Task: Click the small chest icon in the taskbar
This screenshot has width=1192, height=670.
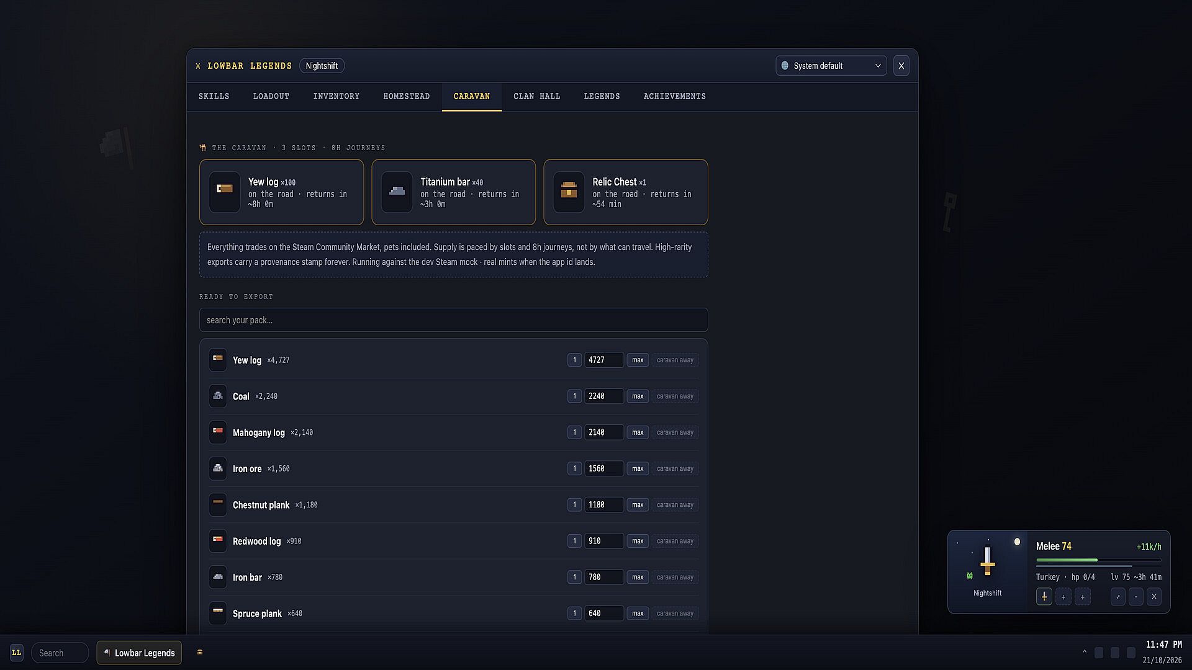Action: (x=200, y=652)
